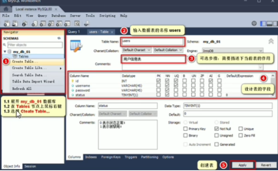The width and height of the screenshot is (278, 171).
Task: Choose Search Table Data... menu entry
Action: [30, 75]
